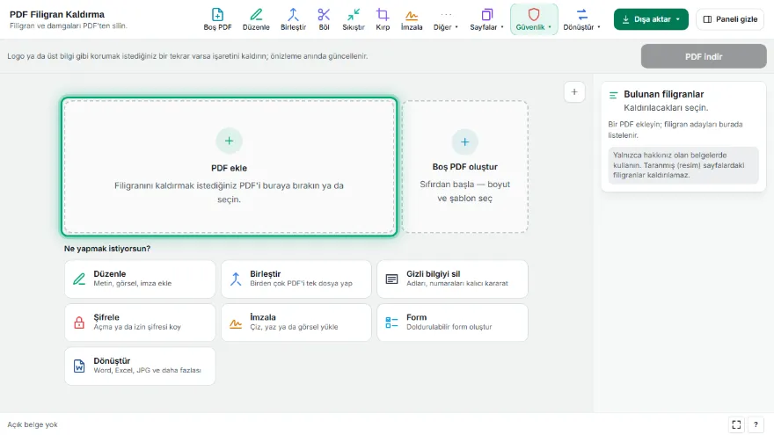Select the Böl scissors tool

[324, 19]
